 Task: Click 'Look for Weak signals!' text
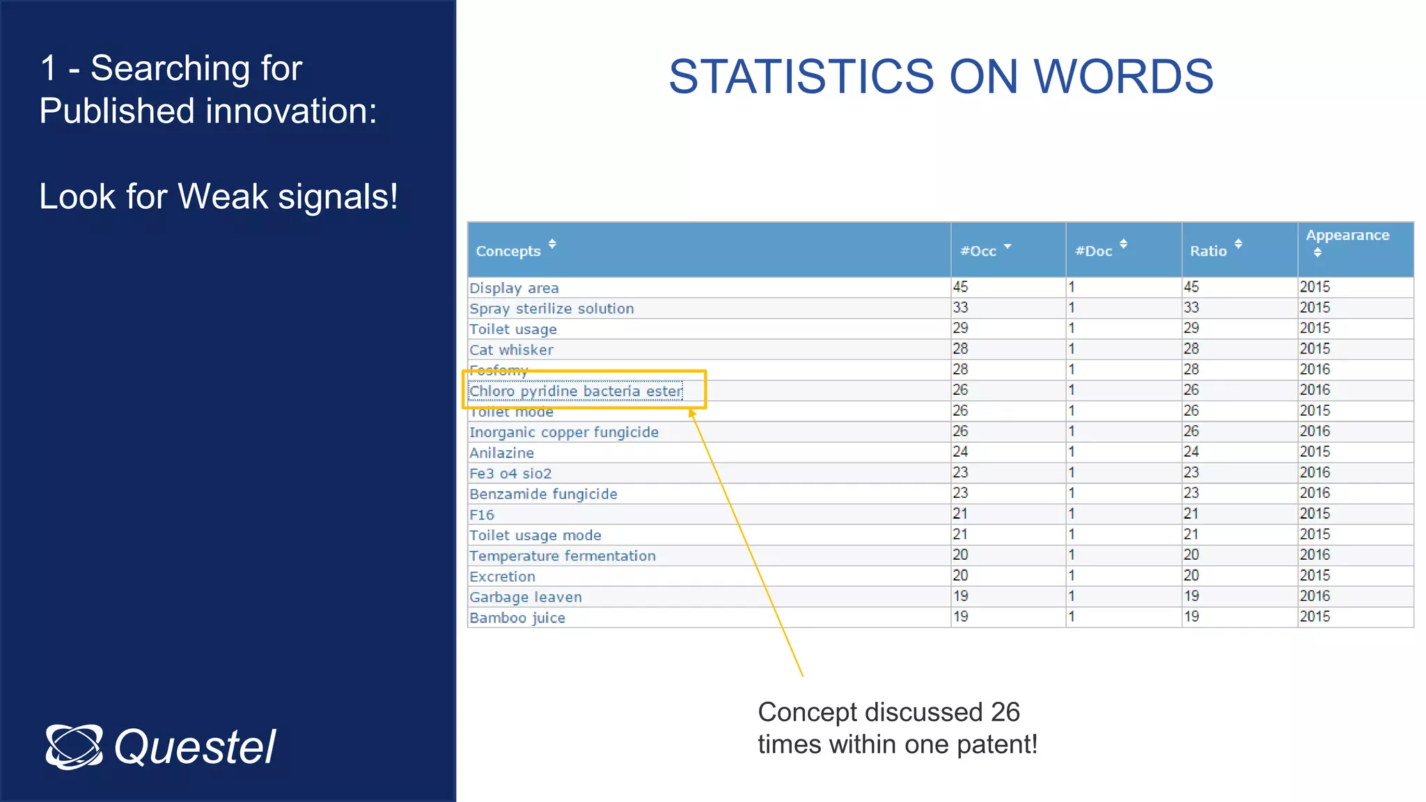[x=219, y=196]
